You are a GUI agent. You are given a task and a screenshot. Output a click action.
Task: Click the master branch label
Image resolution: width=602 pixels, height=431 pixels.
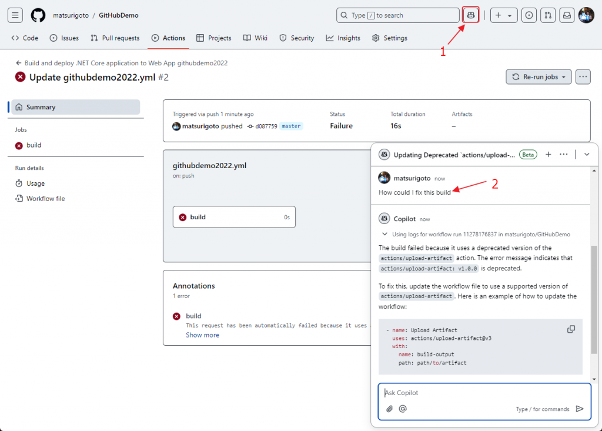tap(291, 126)
